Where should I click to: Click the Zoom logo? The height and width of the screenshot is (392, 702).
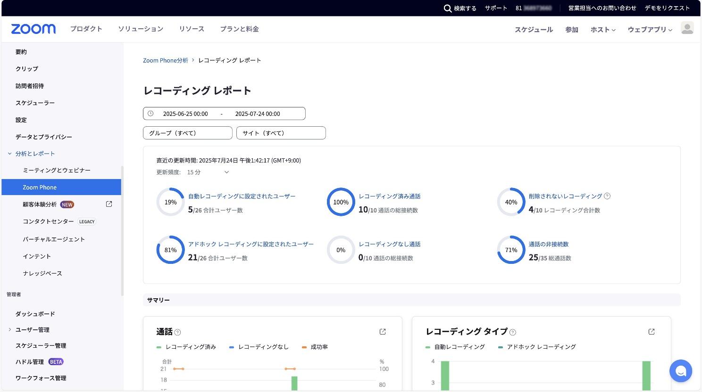33,29
